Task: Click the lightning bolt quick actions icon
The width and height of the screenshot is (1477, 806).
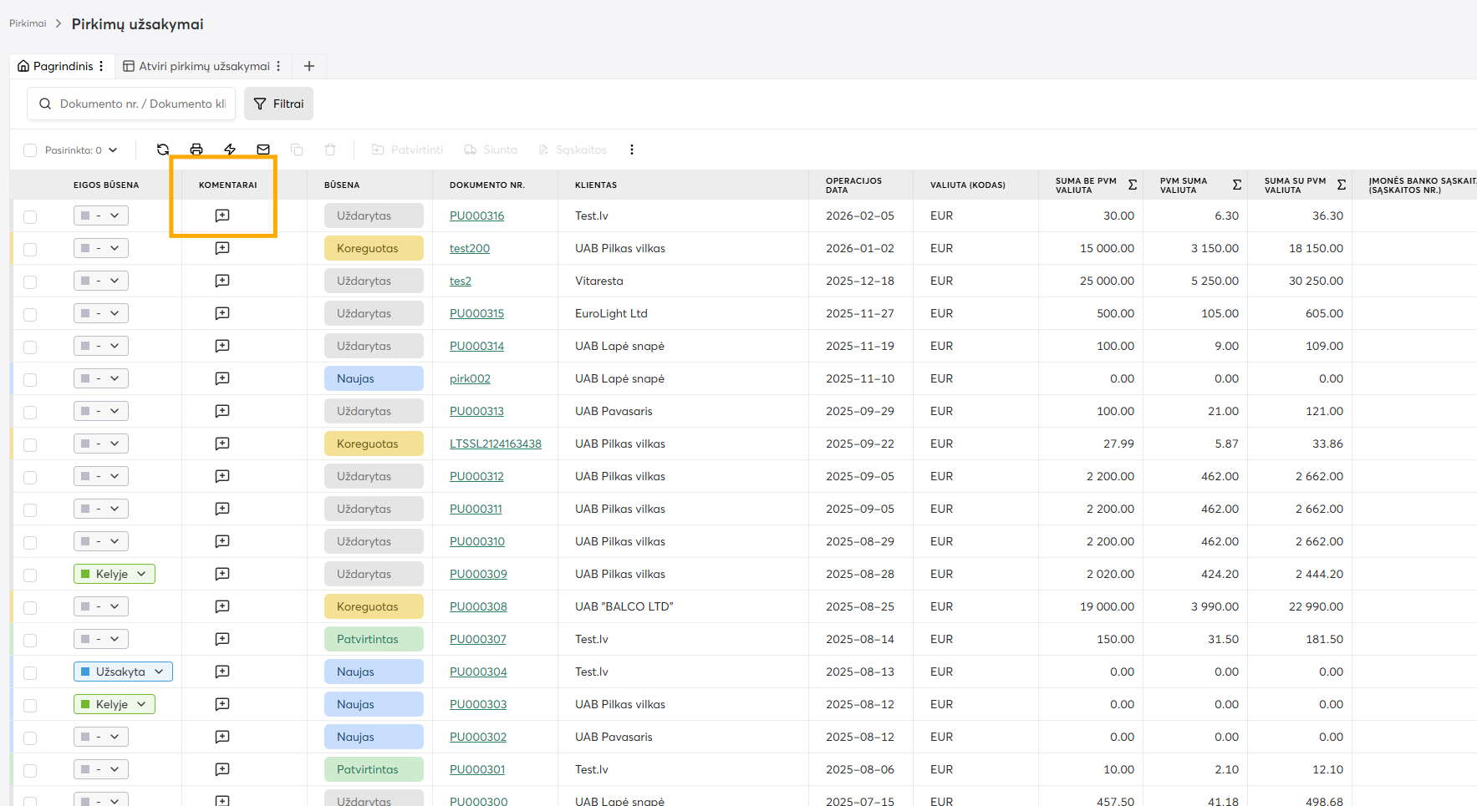Action: pyautogui.click(x=230, y=150)
